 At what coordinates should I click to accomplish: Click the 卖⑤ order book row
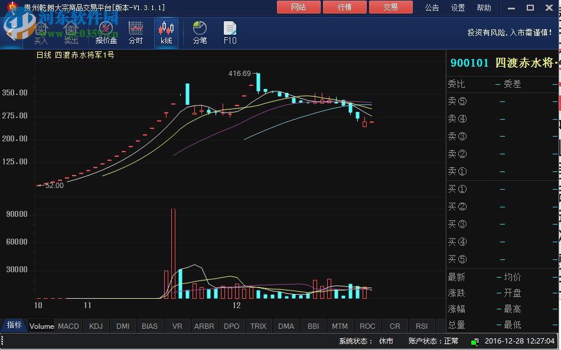coord(503,101)
